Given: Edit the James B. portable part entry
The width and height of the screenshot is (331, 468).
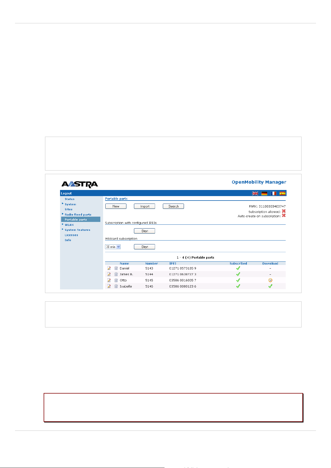Looking at the screenshot, I should (109, 274).
